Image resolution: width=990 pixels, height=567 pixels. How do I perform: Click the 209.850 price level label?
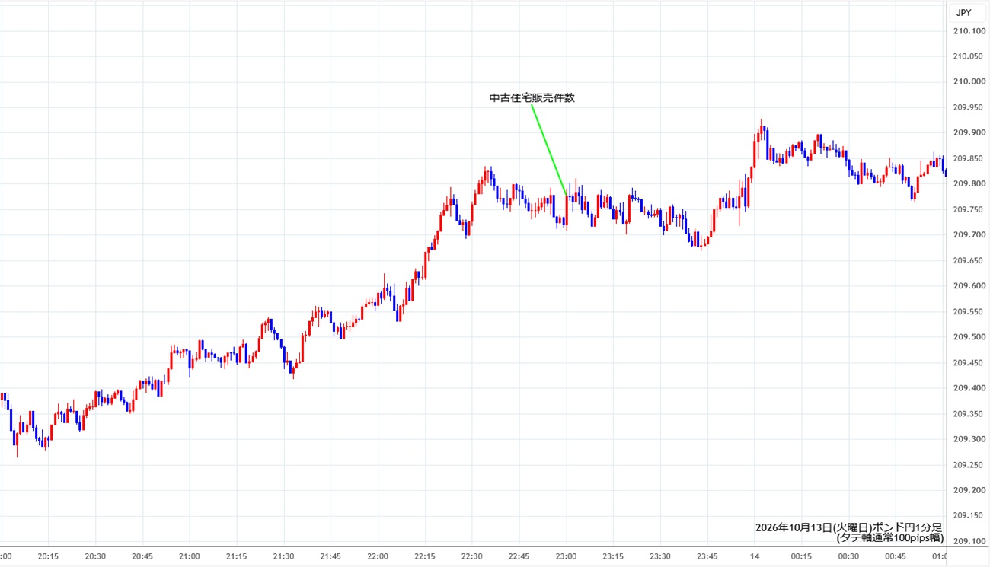969,159
